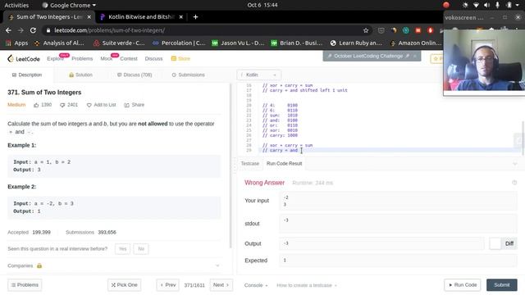The height and width of the screenshot is (295, 525).
Task: Open Explore in the navigation
Action: [x=55, y=58]
